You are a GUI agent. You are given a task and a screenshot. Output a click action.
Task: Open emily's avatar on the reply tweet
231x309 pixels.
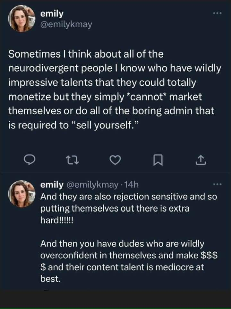[x=21, y=194]
